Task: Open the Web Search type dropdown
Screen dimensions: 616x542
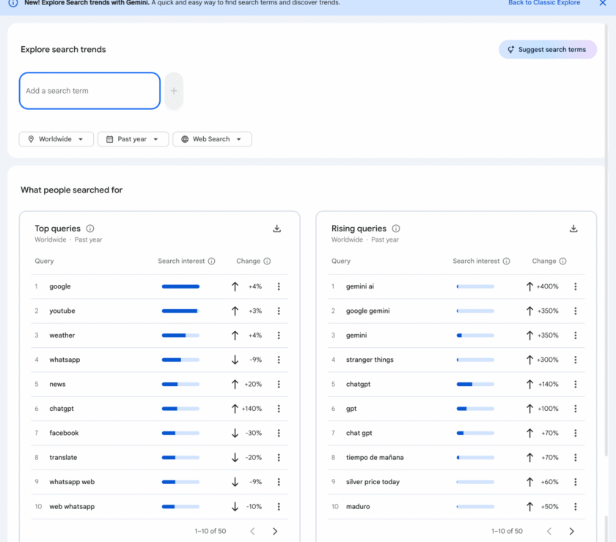Action: 212,139
